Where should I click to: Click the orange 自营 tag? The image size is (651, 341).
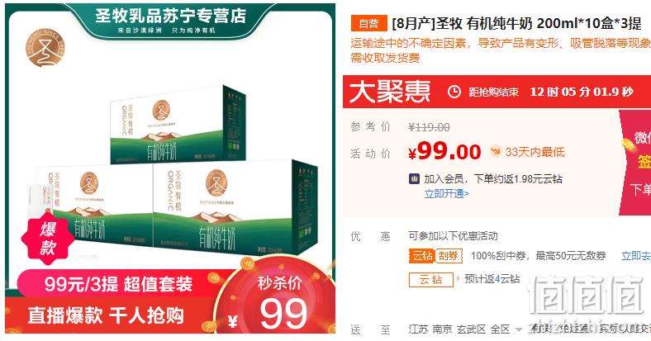coord(368,24)
